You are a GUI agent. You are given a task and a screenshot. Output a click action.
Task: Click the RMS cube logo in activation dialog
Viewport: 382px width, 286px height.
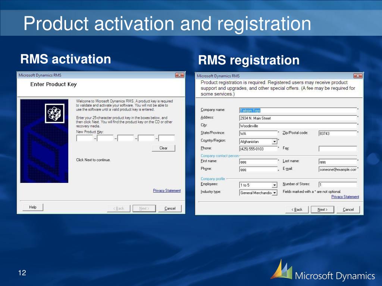pos(54,113)
